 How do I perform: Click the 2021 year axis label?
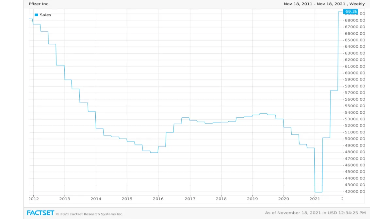tap(315, 199)
